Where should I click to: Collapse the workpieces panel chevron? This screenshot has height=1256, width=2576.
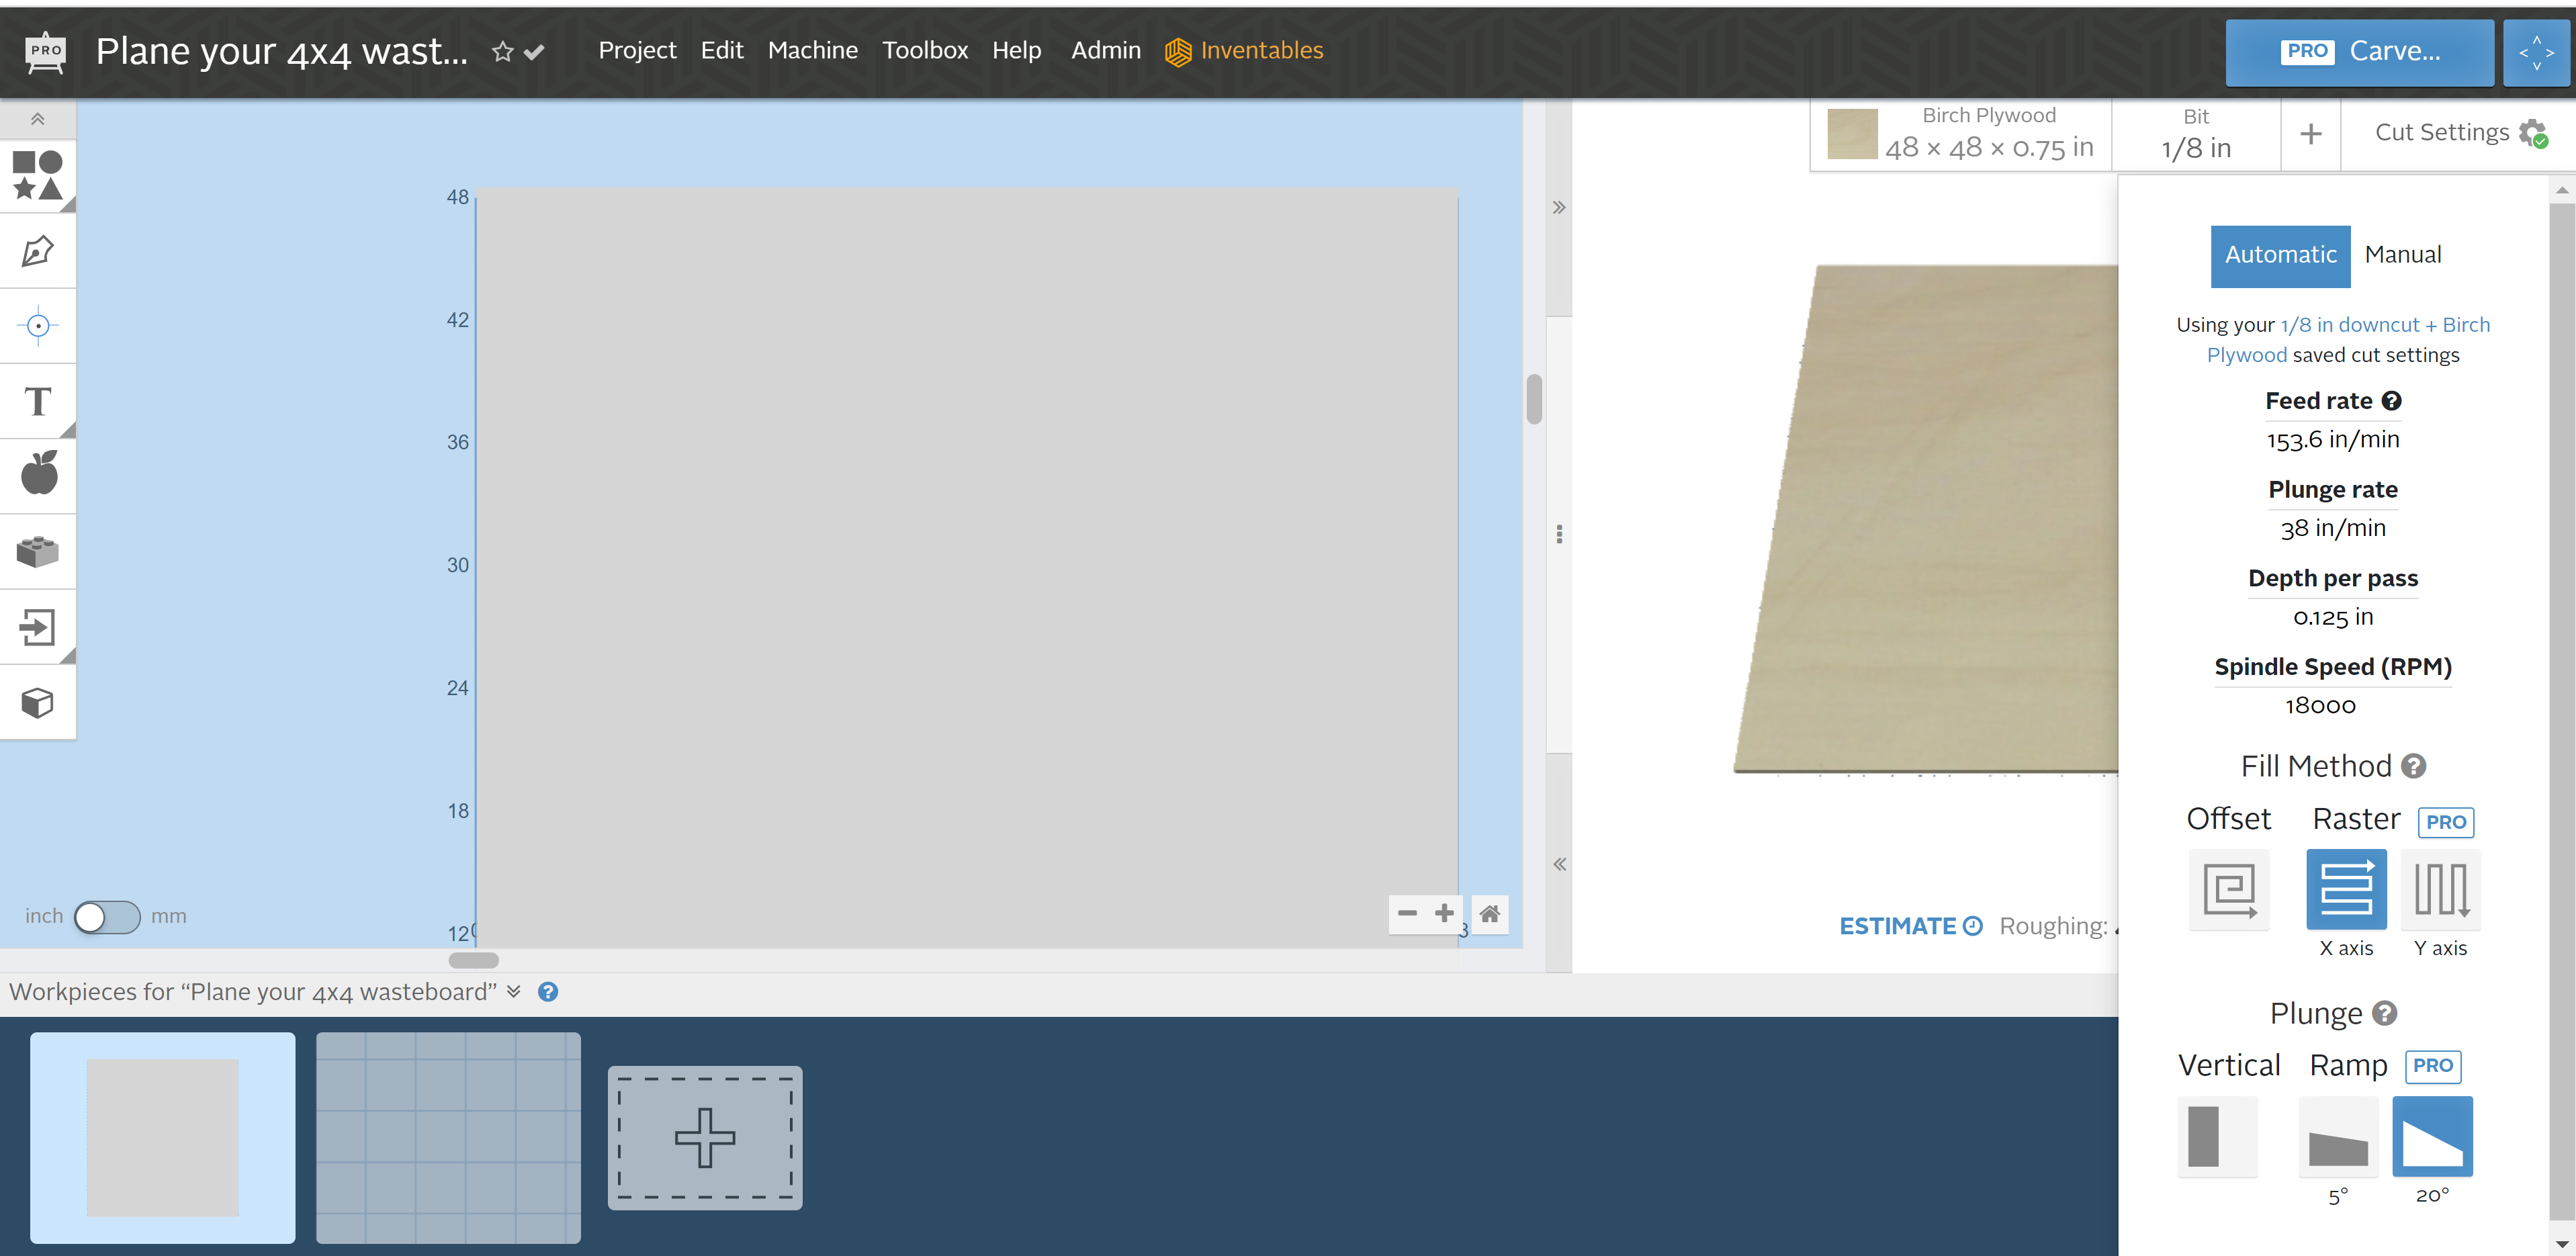tap(514, 991)
